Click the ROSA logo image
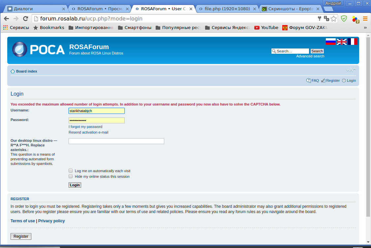This screenshot has width=371, height=248. (38, 49)
